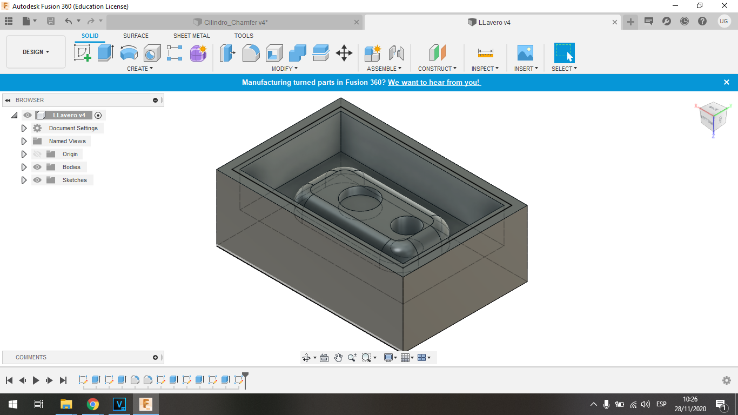Image resolution: width=738 pixels, height=415 pixels.
Task: Select the Zoom tool
Action: [352, 358]
